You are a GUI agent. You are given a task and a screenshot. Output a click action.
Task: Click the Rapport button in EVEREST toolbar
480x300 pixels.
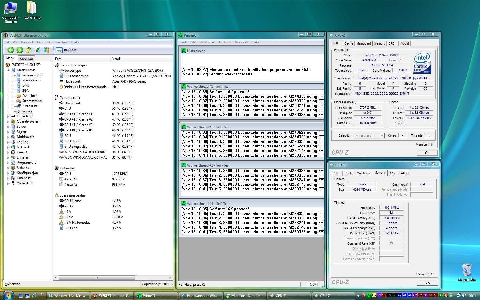(x=66, y=50)
